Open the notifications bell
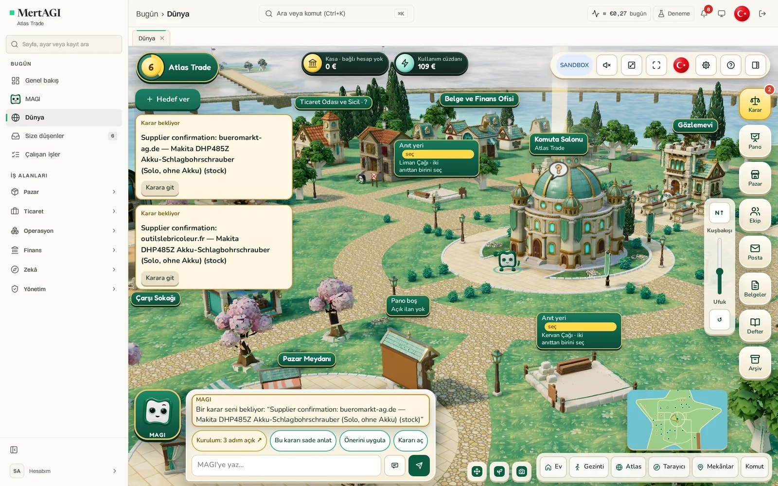The width and height of the screenshot is (778, 486). (704, 14)
